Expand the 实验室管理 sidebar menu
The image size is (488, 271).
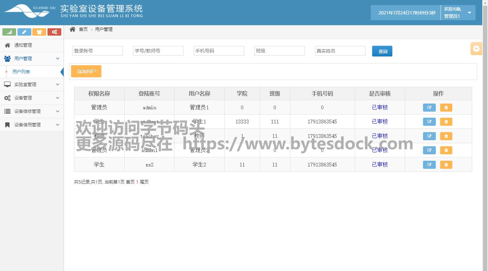pyautogui.click(x=32, y=84)
